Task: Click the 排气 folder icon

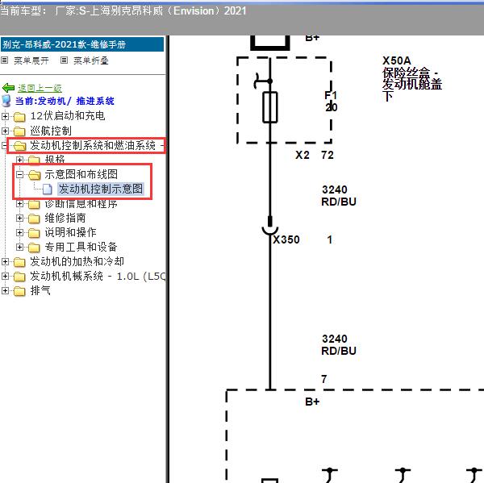Action: pos(19,291)
